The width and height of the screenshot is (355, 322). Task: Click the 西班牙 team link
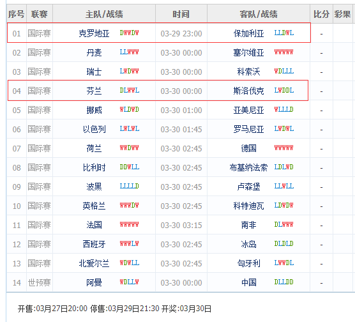click(x=94, y=244)
